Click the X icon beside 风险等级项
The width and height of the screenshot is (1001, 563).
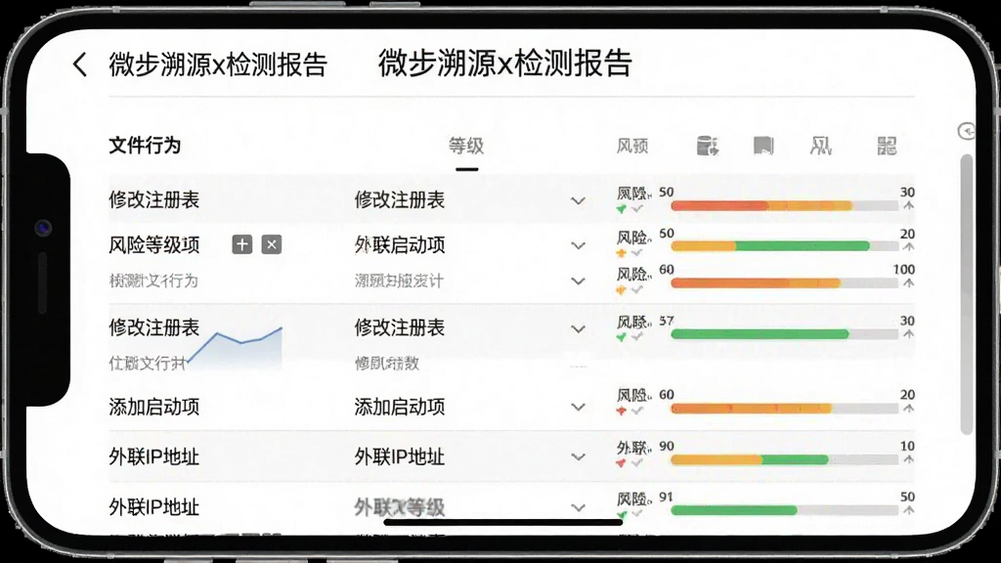tap(272, 244)
